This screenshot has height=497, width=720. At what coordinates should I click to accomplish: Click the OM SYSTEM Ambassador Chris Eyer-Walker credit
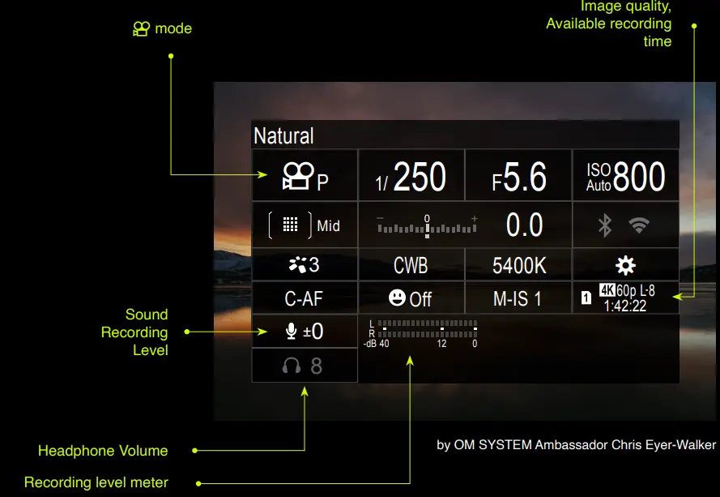coord(577,444)
